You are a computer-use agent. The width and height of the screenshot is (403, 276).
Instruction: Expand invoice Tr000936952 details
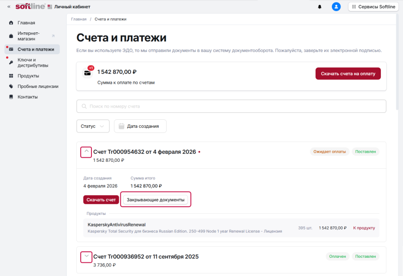(86, 257)
